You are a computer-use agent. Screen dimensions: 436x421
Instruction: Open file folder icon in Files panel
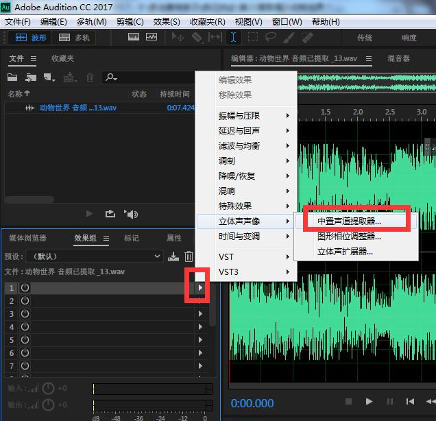[12, 77]
